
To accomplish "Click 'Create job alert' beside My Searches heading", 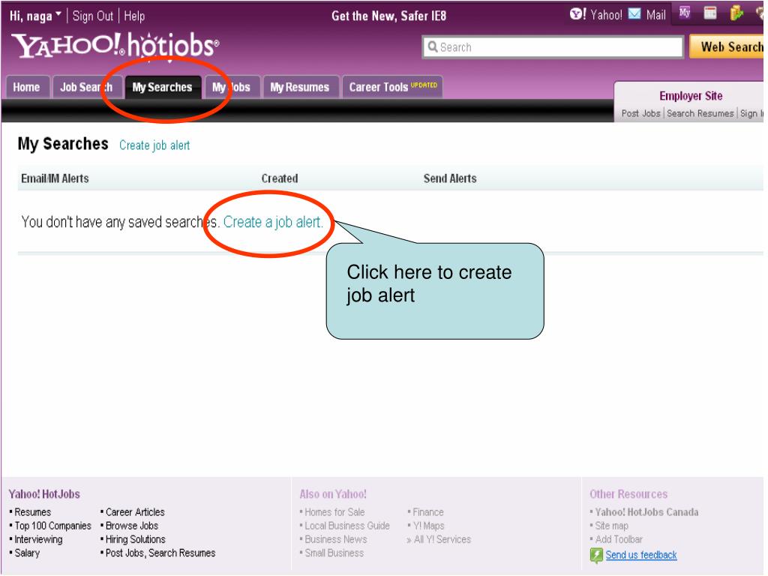I will tap(154, 145).
